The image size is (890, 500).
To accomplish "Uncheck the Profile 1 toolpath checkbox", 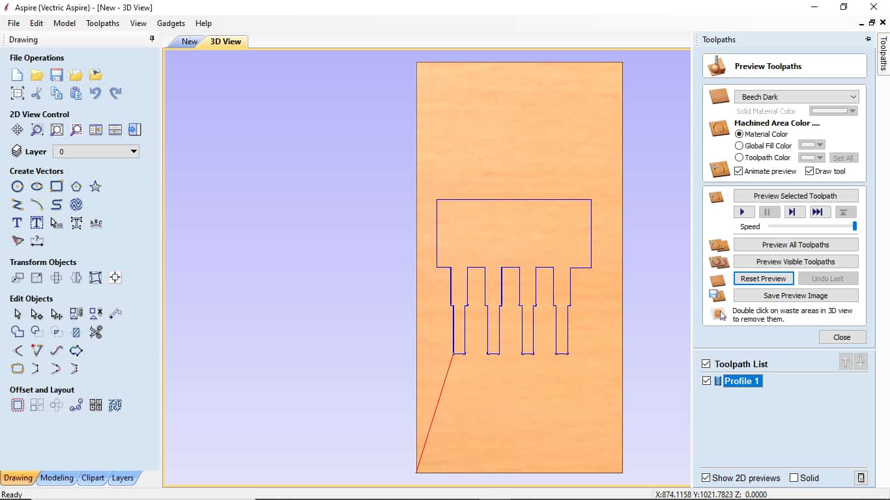I will pos(706,381).
